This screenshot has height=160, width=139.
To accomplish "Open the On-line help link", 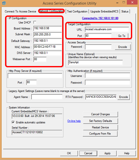I will pyautogui.click(x=74, y=121).
